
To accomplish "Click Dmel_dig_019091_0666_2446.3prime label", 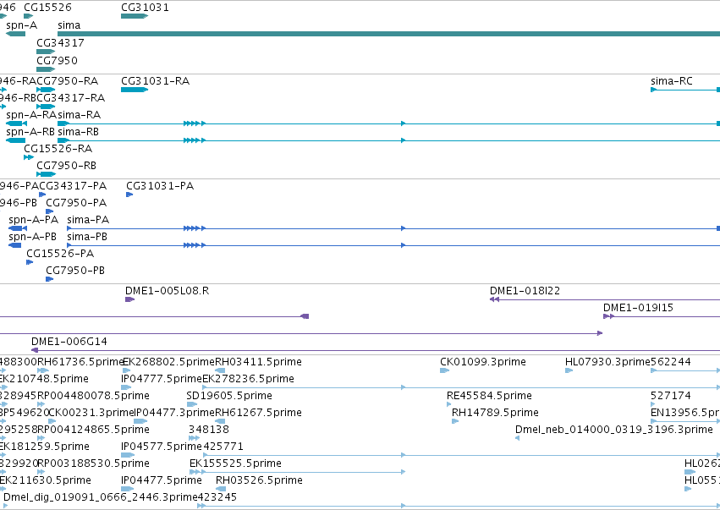I will [101, 497].
